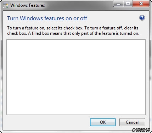Click the word "off" in the blue heading
Image resolution: width=152 pixels, height=133 pixels.
pos(84,18)
